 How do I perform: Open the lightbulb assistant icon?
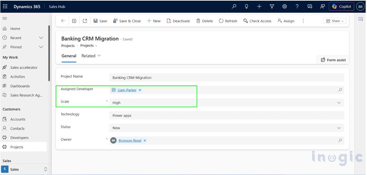[246, 6]
